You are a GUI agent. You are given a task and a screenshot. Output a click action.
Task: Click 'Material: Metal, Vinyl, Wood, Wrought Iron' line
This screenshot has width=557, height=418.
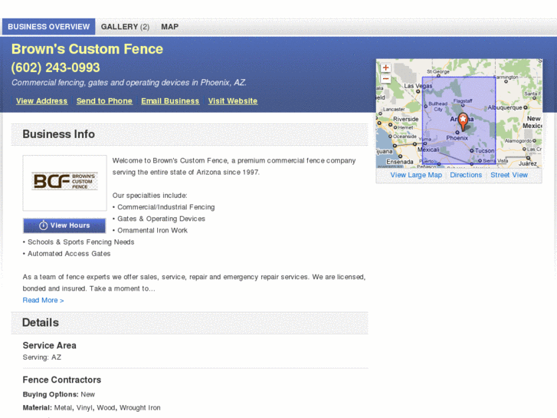(92, 408)
